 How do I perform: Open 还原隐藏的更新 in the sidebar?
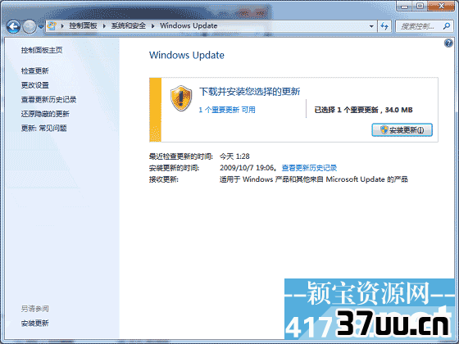(x=45, y=114)
